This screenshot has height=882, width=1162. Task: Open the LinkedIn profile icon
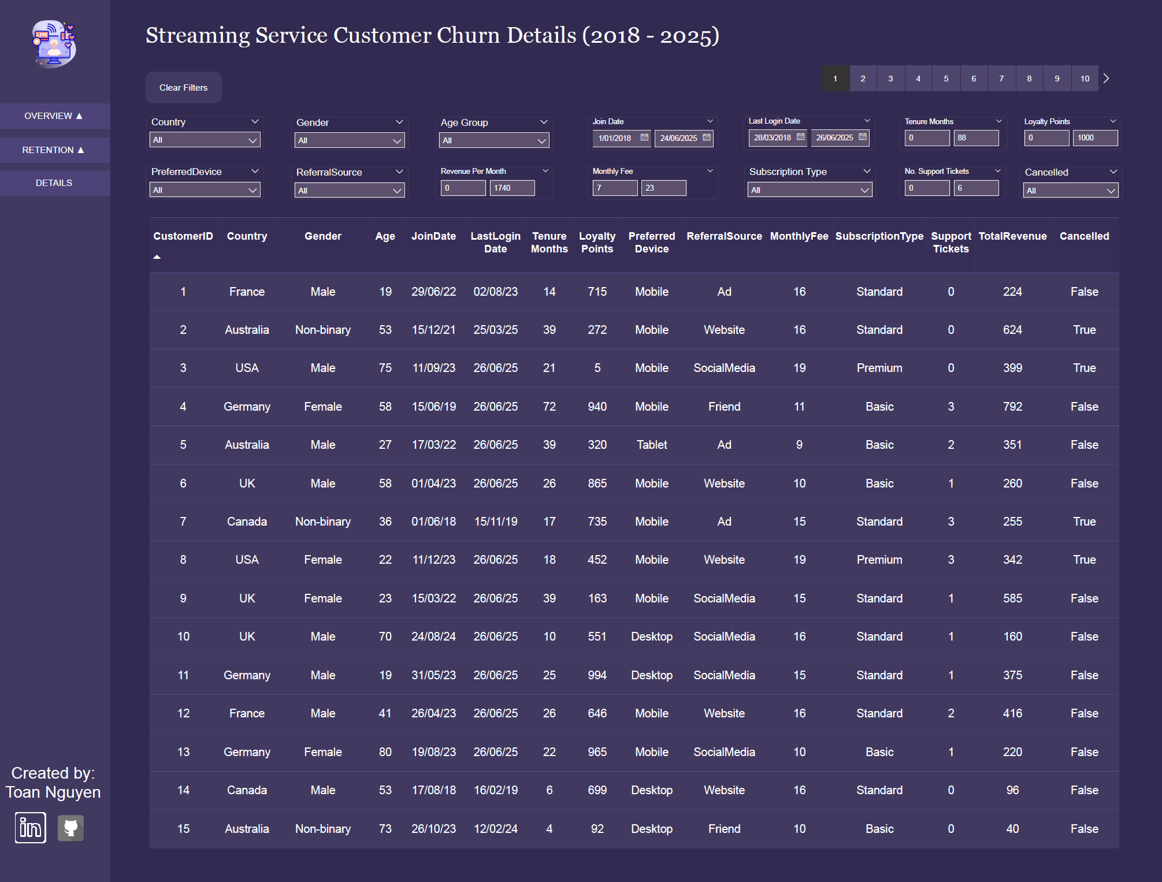click(31, 828)
